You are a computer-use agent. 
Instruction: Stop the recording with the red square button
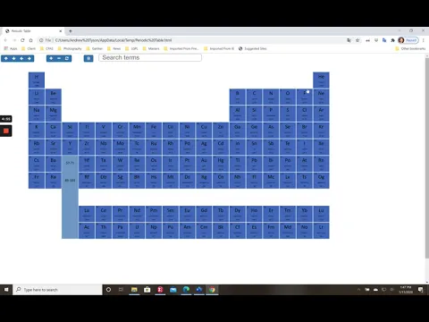tap(6, 131)
